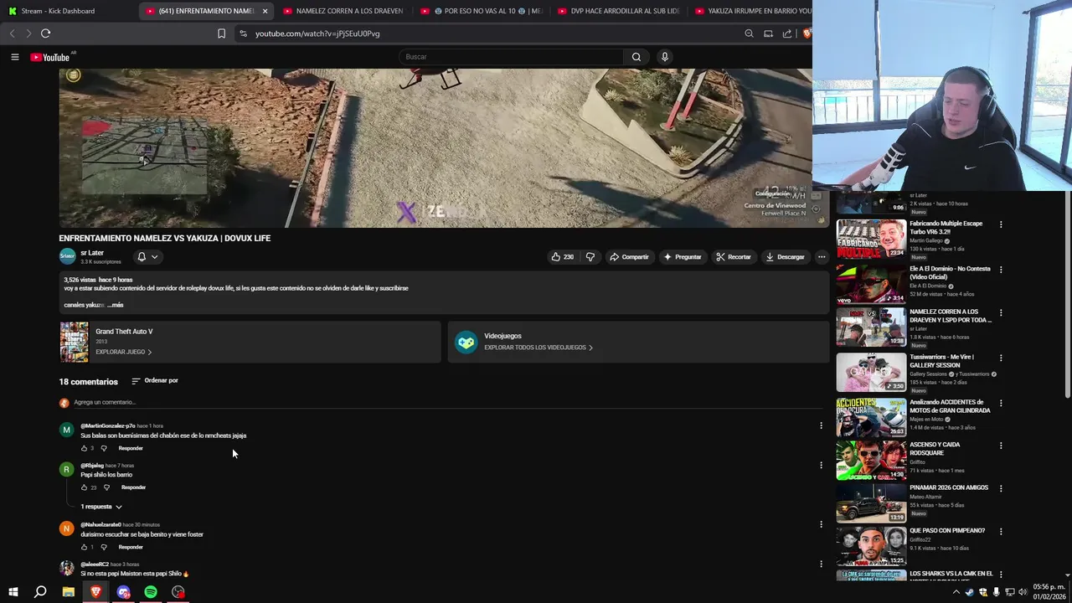1072x603 pixels.
Task: Open Ordenar por sort menu
Action: (155, 381)
